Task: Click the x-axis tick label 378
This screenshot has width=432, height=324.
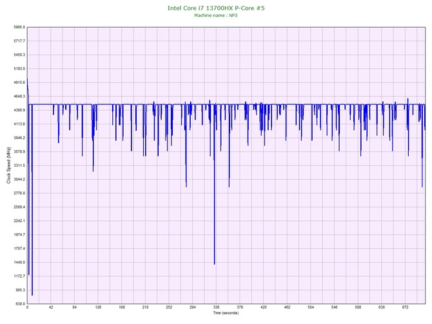Action: pyautogui.click(x=240, y=307)
